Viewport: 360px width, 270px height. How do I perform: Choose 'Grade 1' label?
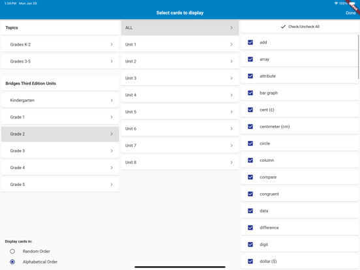[17, 117]
